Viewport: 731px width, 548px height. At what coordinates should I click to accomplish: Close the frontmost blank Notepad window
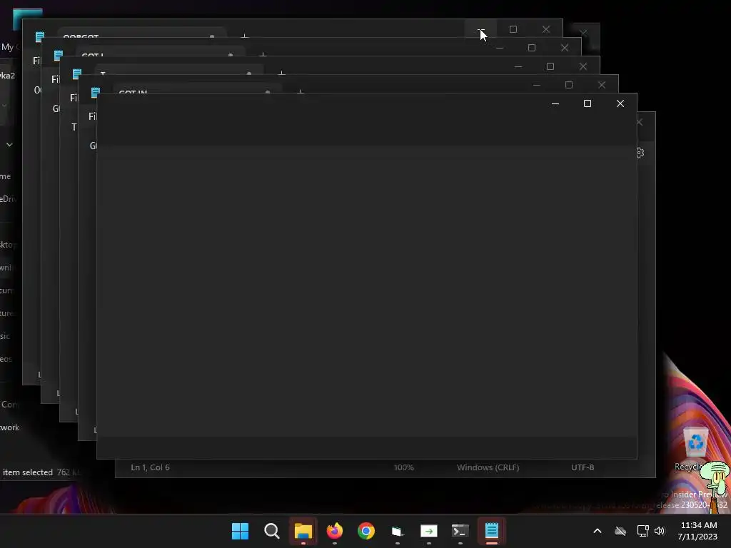pyautogui.click(x=620, y=103)
